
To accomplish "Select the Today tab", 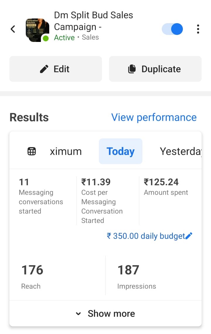I will [x=120, y=151].
